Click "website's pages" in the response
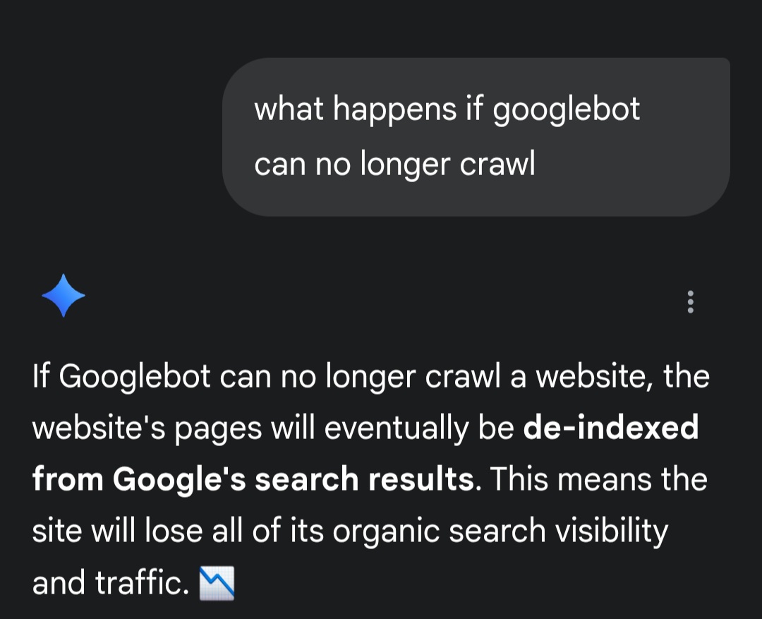762x619 pixels. [147, 429]
